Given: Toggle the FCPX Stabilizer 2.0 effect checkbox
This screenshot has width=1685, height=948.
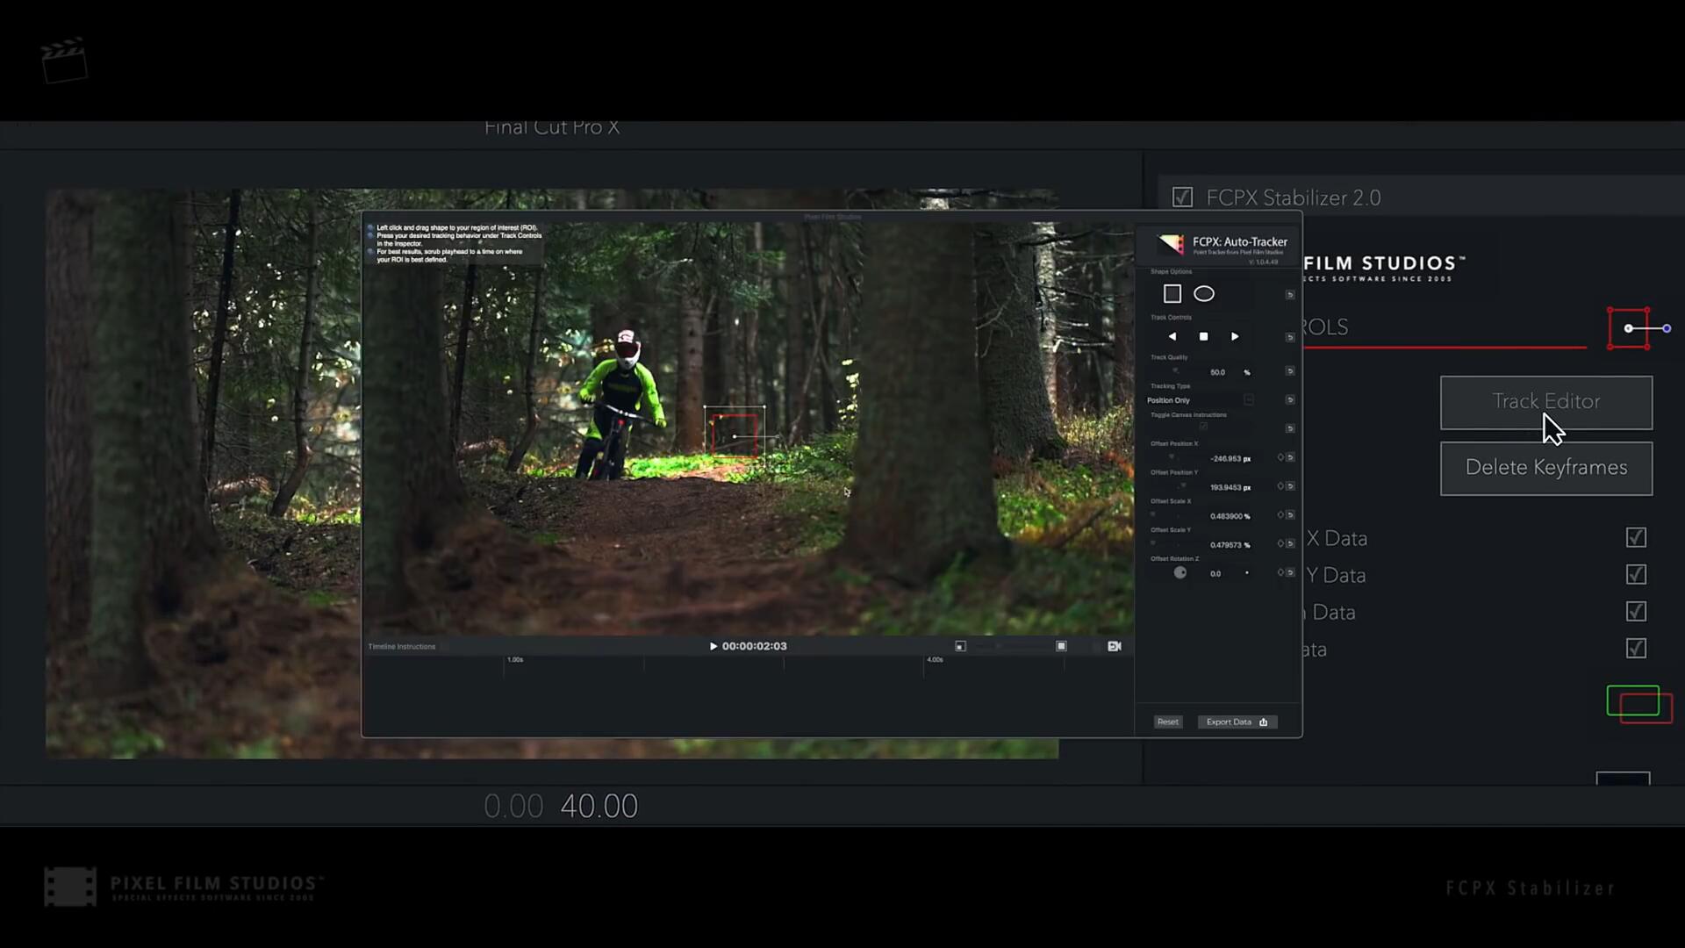Looking at the screenshot, I should click(x=1182, y=197).
